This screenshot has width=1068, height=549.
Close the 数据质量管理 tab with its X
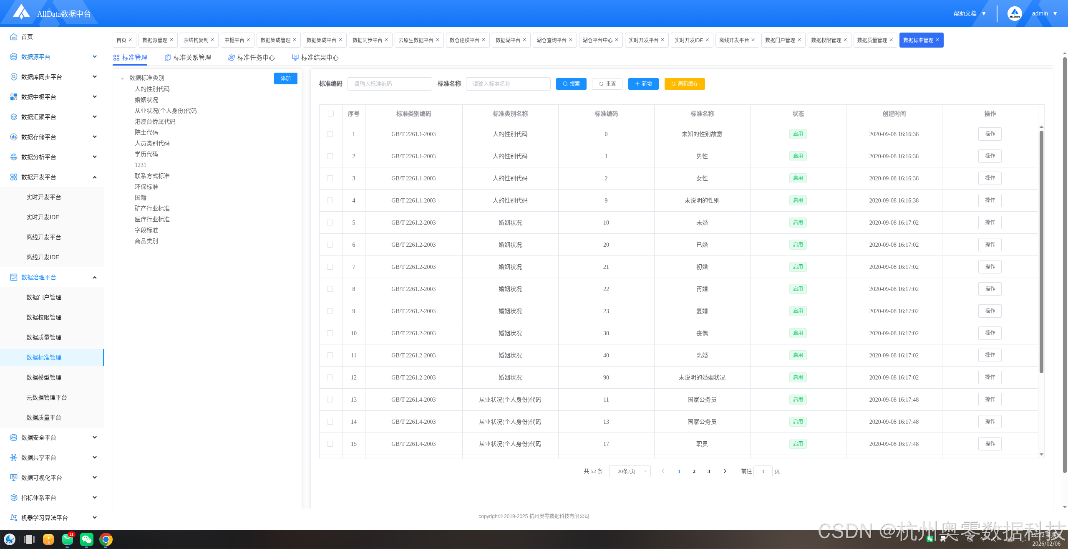click(891, 40)
